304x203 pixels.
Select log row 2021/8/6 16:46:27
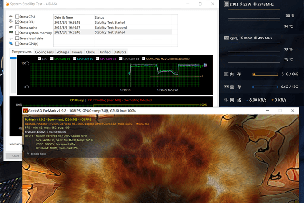(x=113, y=28)
